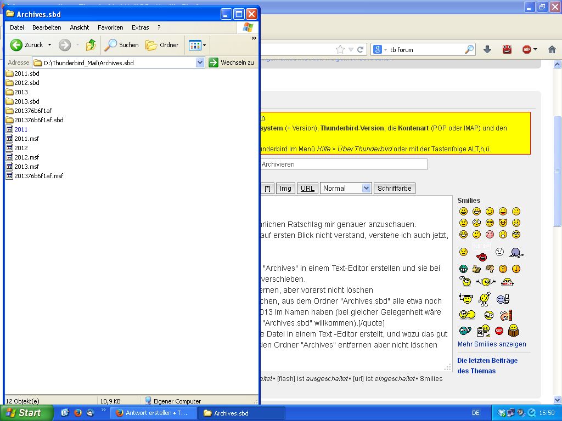Screen dimensions: 562x421
Task: Select the file named 2011
Action: pos(17,129)
